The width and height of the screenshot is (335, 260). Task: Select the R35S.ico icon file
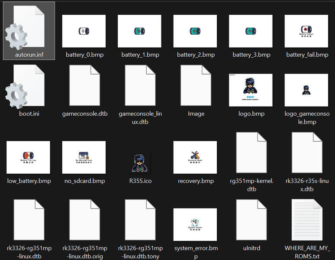pyautogui.click(x=139, y=157)
